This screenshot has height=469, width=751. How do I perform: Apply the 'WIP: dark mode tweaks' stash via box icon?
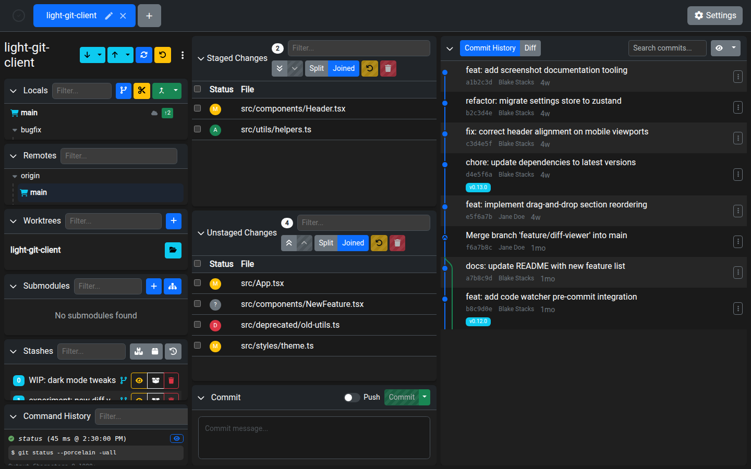point(155,380)
